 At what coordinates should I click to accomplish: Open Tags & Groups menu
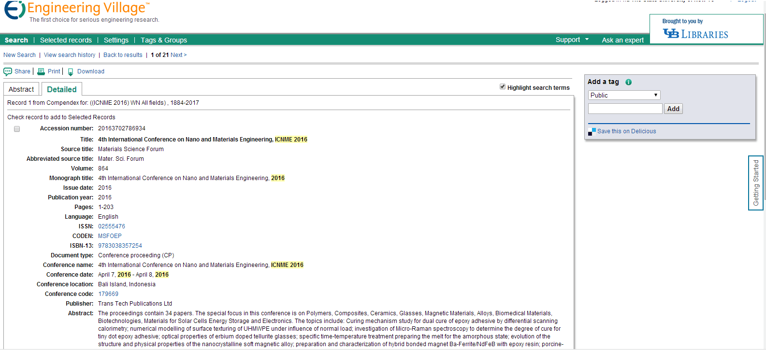[x=164, y=40]
